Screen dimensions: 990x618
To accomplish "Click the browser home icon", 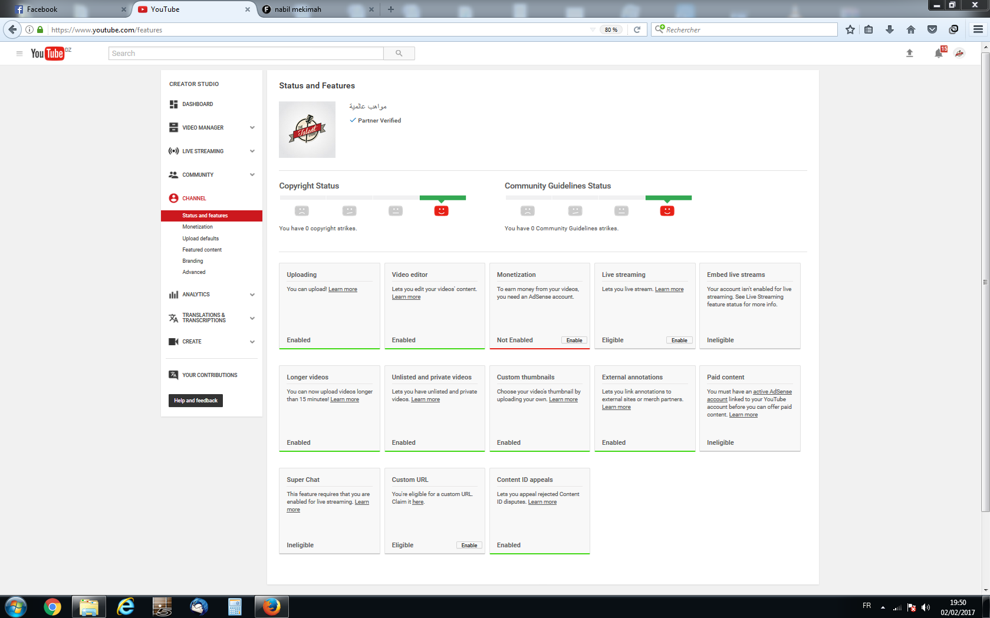I will (911, 29).
